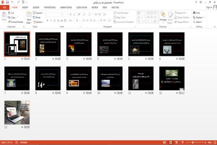
Task: Select the slide 2 thumbnail
Action: point(48,44)
